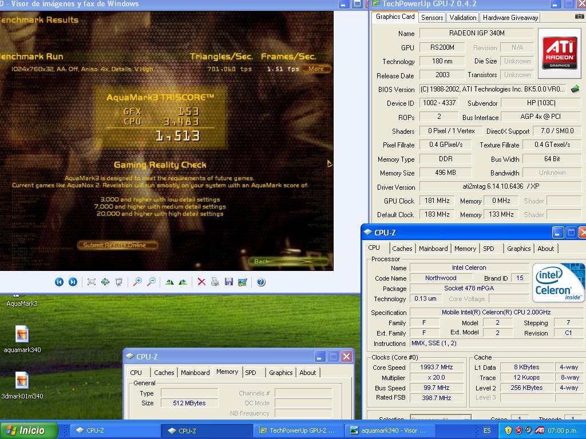Image resolution: width=586 pixels, height=439 pixels.
Task: Click the Specification field in CPU-Z
Action: [496, 312]
